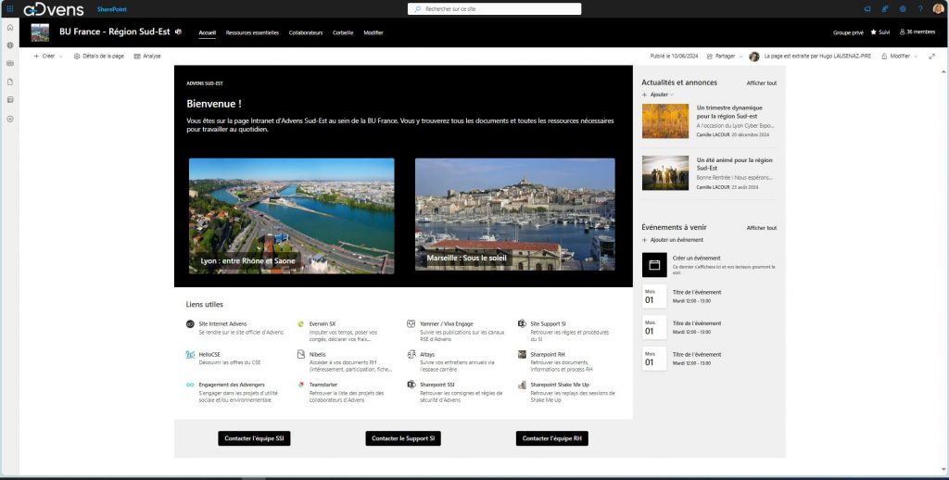
Task: Open the app launcher waffle icon
Action: click(x=9, y=9)
